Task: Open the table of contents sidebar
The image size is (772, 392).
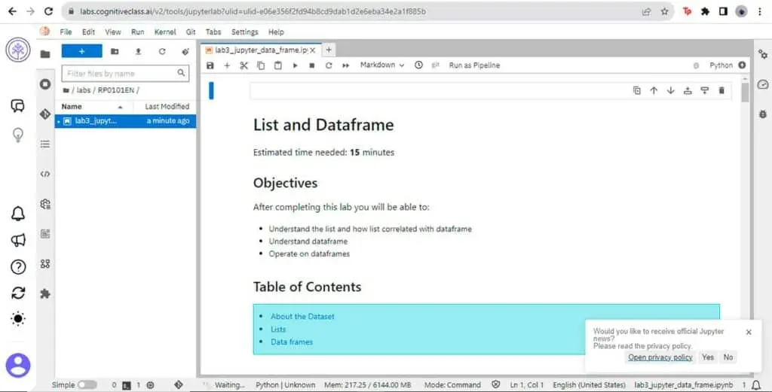Action: 45,144
